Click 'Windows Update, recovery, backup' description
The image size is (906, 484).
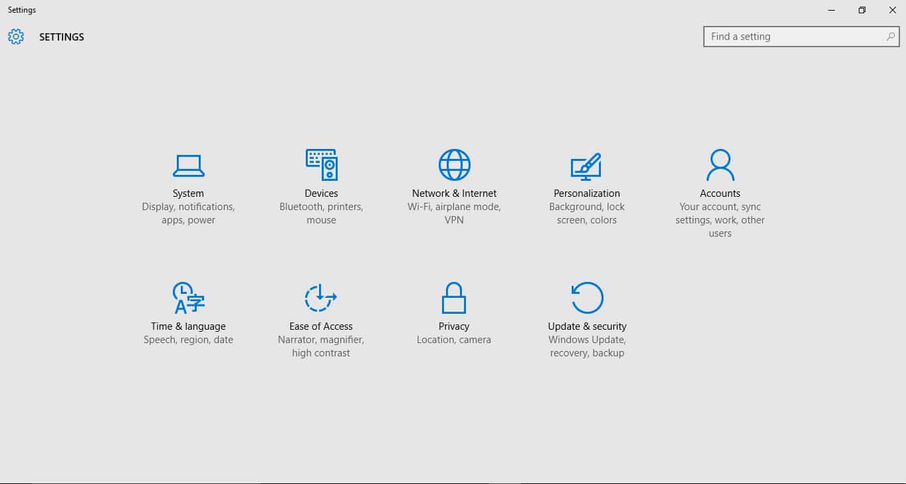point(587,346)
